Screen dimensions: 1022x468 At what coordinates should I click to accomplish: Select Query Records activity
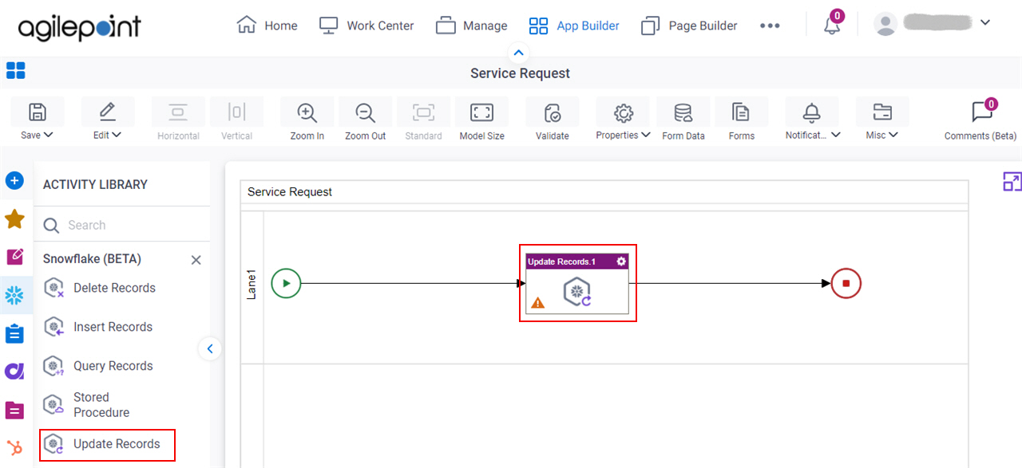98,366
